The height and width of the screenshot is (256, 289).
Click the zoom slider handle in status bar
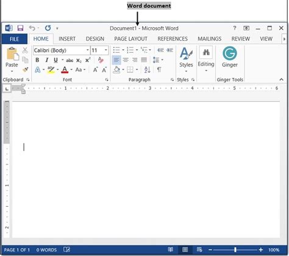[x=235, y=249]
